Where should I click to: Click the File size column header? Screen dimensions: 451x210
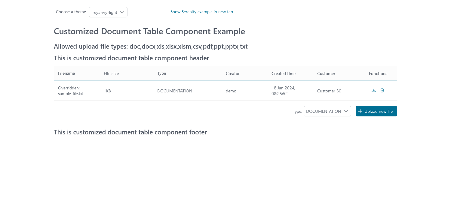(x=126, y=73)
